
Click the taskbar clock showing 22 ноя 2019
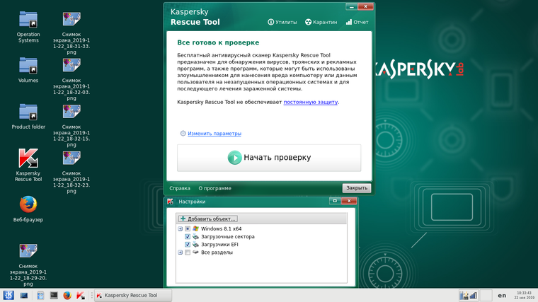[x=524, y=295]
